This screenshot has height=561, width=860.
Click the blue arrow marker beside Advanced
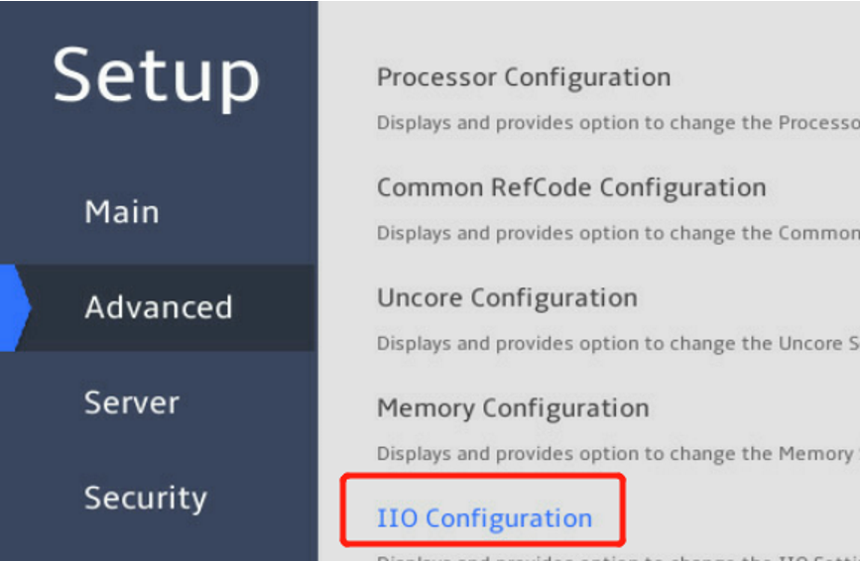[x=14, y=307]
